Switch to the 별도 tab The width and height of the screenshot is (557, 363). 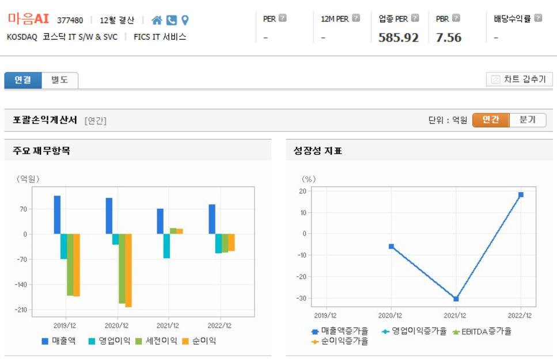[x=59, y=80]
